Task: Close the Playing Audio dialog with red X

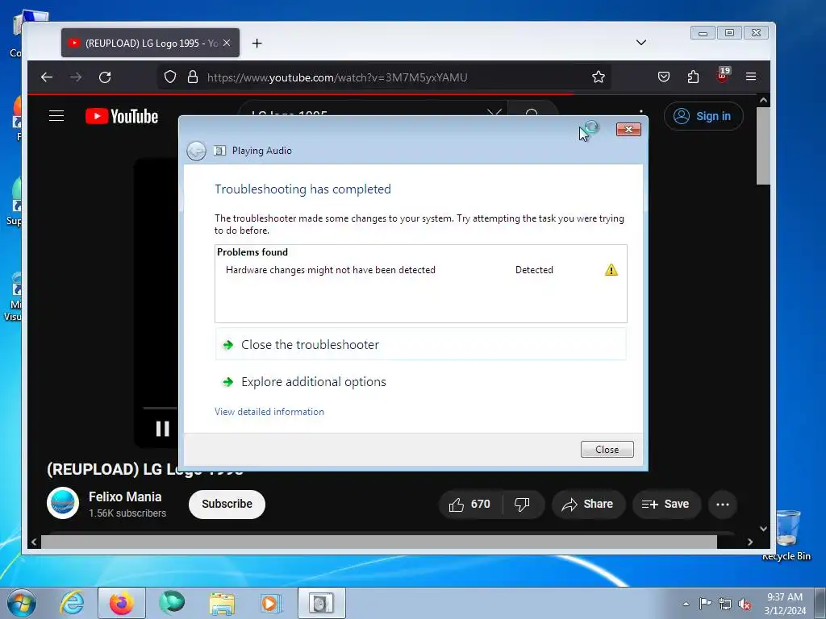Action: 628,129
